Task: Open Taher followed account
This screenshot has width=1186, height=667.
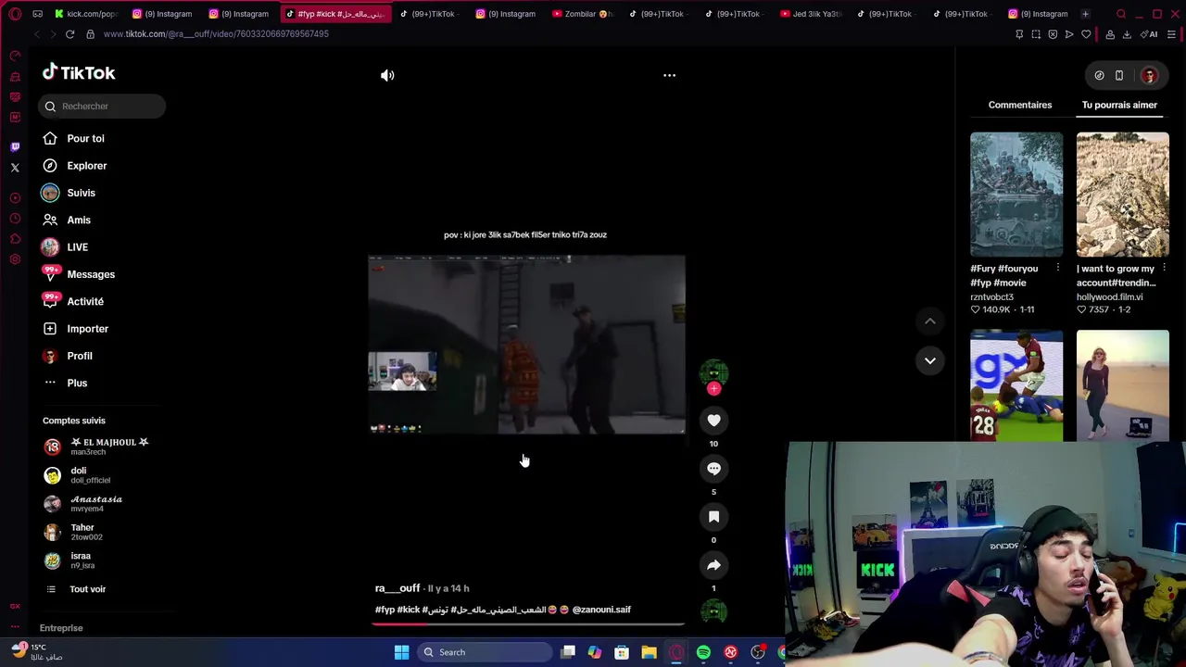Action: tap(74, 532)
